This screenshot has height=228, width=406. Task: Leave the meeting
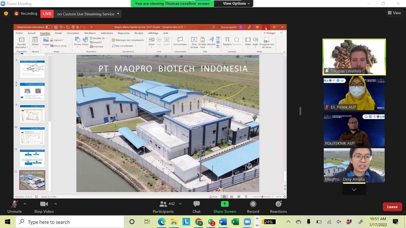coord(392,207)
